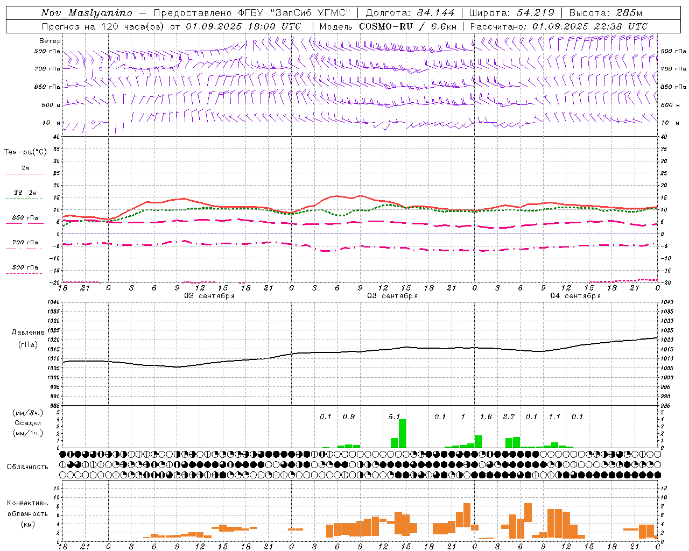The width and height of the screenshot is (689, 551).
Task: Click the longitude value Долгота: 84.144
Action: click(410, 13)
